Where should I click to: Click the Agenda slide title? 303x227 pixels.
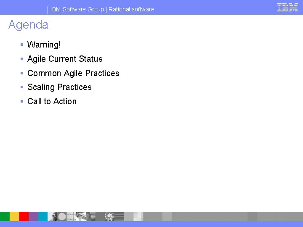coord(28,25)
